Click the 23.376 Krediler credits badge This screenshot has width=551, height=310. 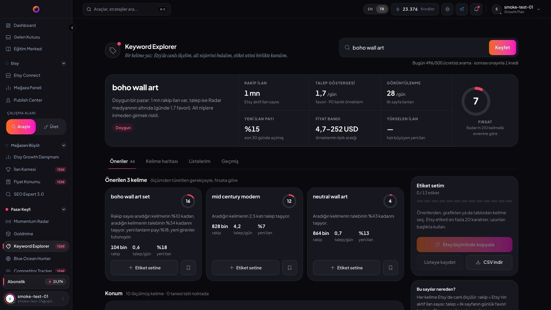tap(415, 9)
